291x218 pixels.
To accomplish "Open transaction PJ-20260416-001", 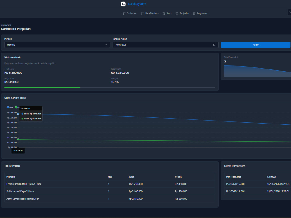I will pos(235,184).
